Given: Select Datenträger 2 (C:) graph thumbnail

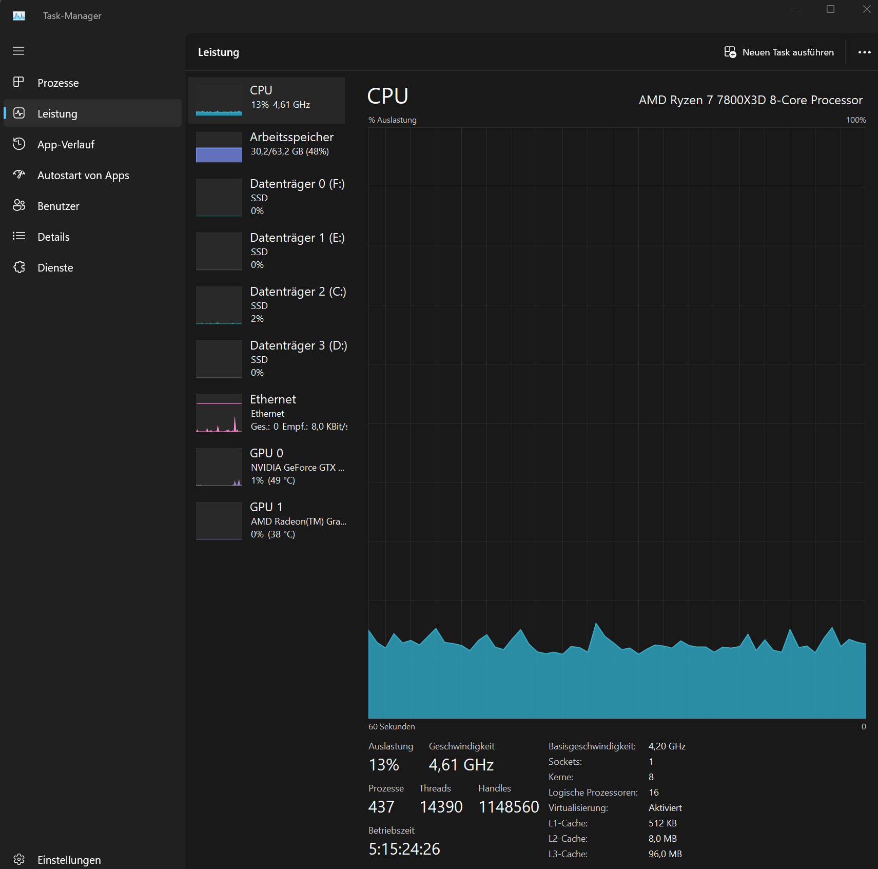Looking at the screenshot, I should (x=219, y=305).
